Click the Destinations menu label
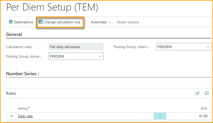Screen dimensions: 213x123 pos(24,22)
